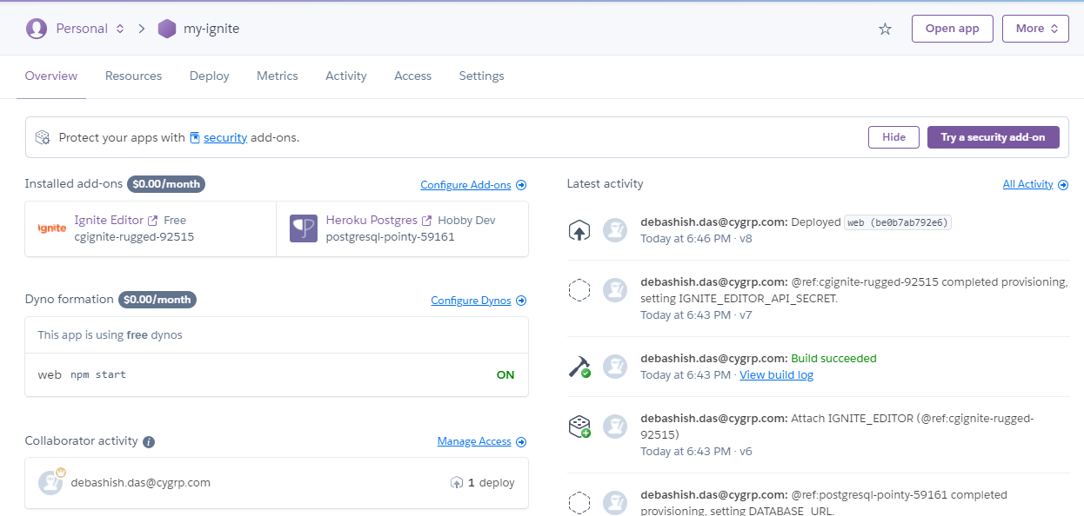This screenshot has height=516, width=1084.
Task: Click the security add-ons package icon
Action: point(43,137)
